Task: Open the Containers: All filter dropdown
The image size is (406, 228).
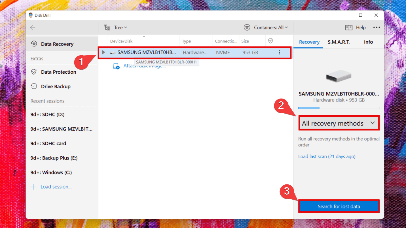Action: pyautogui.click(x=266, y=27)
